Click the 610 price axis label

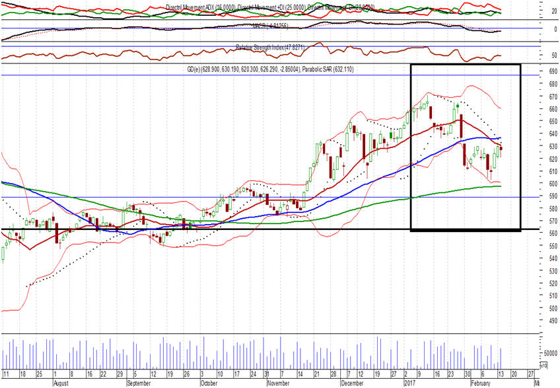[553, 171]
